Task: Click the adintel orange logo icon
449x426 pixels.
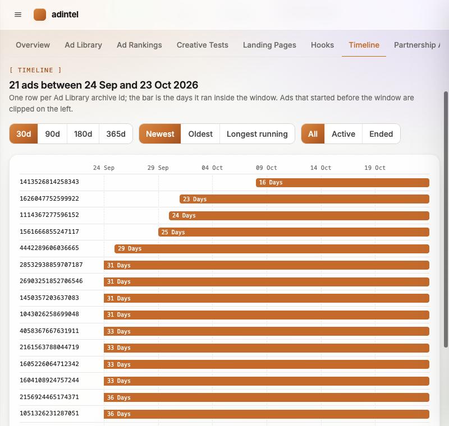Action: click(x=40, y=15)
